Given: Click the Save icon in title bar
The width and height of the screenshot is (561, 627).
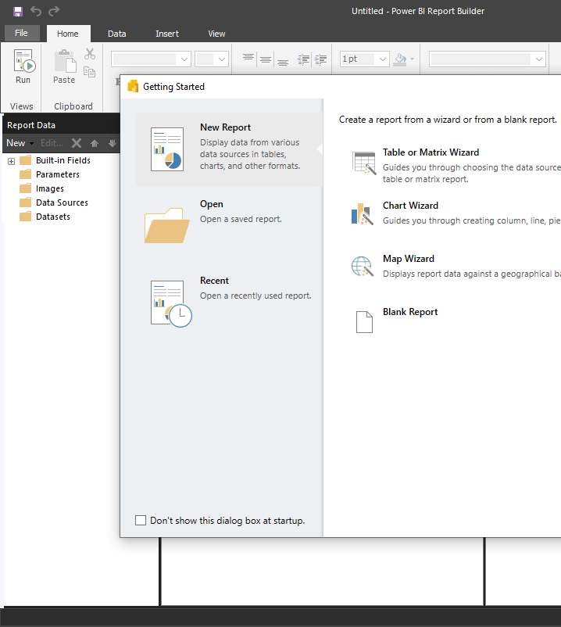Looking at the screenshot, I should coord(17,11).
